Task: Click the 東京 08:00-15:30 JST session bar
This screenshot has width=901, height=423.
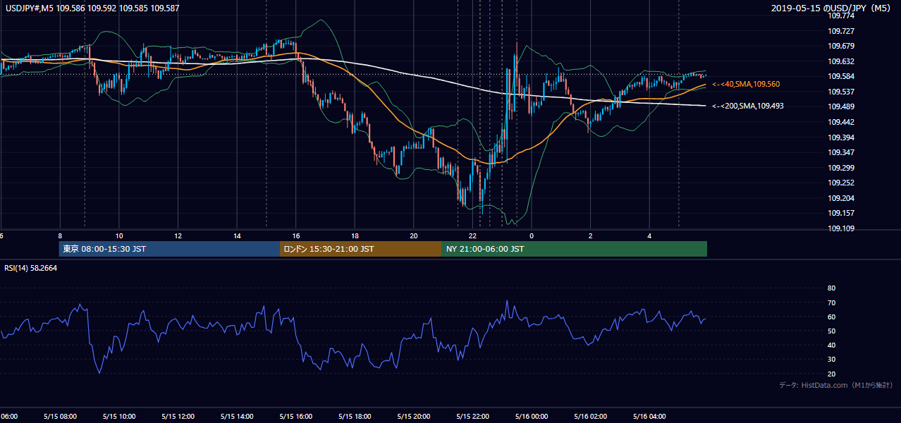Action: (169, 249)
